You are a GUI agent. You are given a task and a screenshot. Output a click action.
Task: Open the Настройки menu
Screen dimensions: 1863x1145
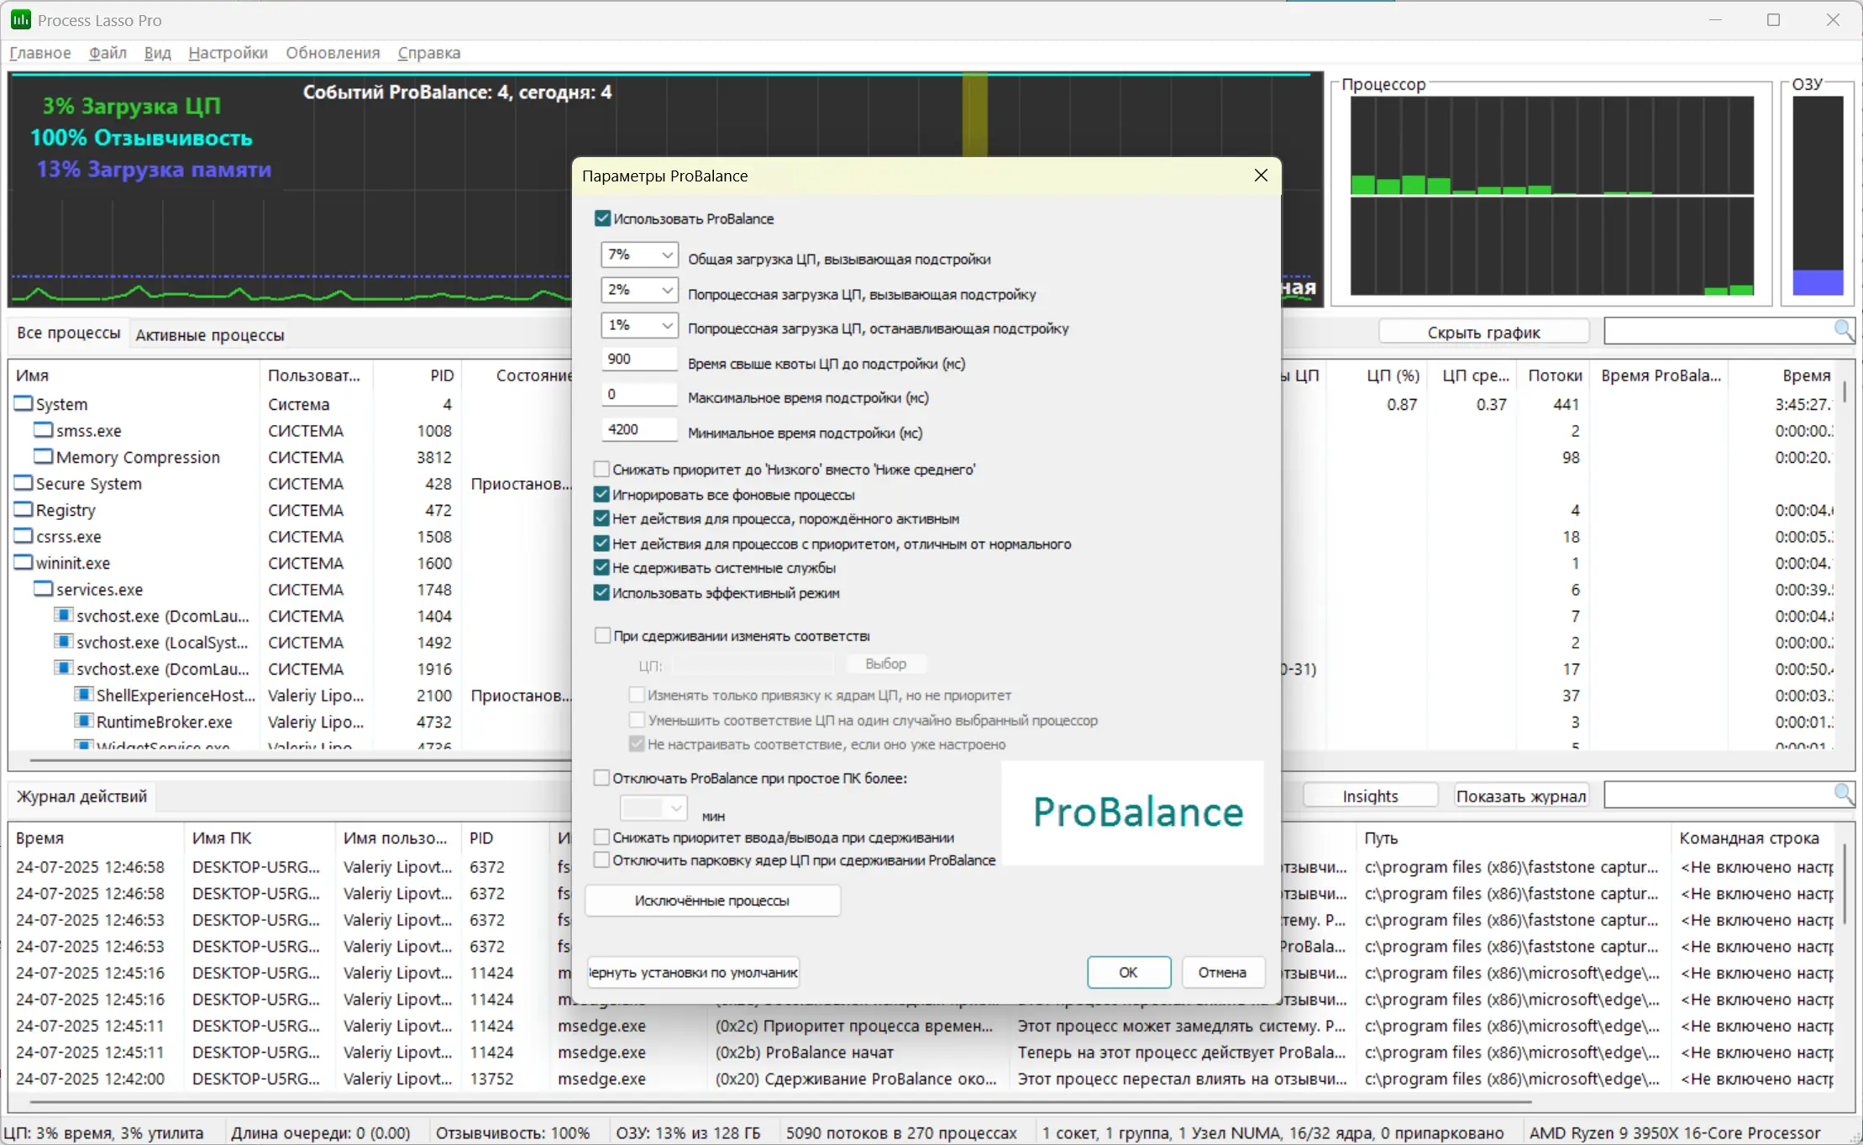228,53
